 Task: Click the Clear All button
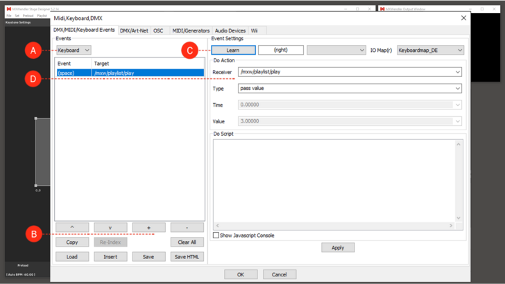pyautogui.click(x=187, y=242)
